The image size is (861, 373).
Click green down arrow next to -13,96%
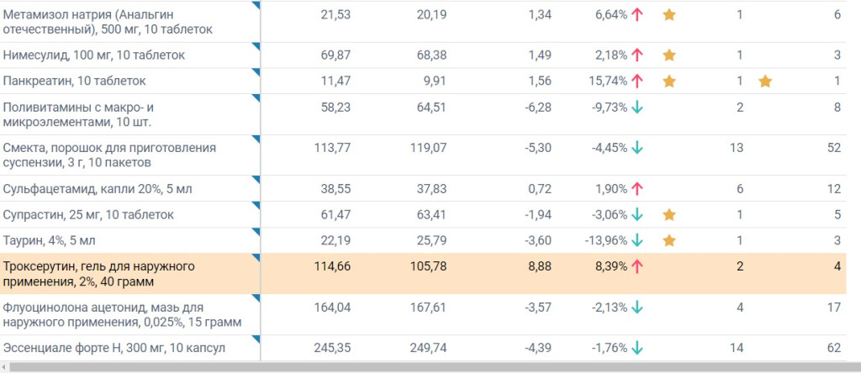click(x=637, y=241)
